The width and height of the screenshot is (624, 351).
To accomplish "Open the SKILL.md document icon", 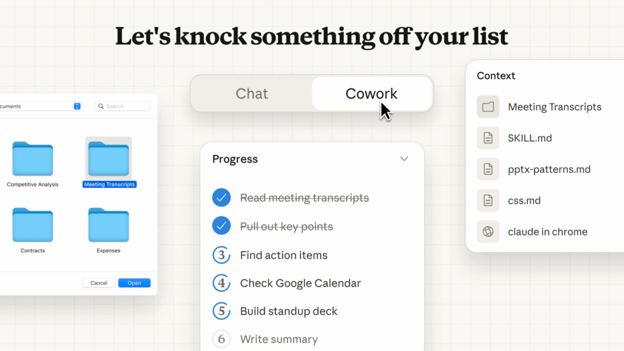I will click(488, 138).
